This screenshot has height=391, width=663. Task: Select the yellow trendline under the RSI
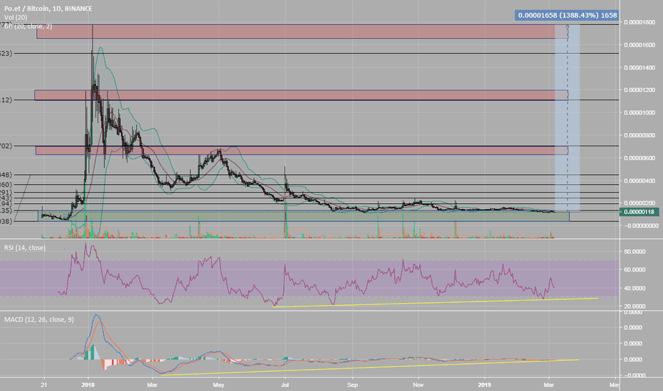click(435, 303)
